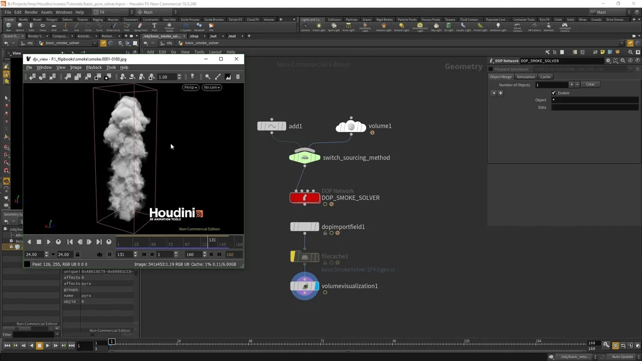Play forward in djv_view

[x=48, y=242]
